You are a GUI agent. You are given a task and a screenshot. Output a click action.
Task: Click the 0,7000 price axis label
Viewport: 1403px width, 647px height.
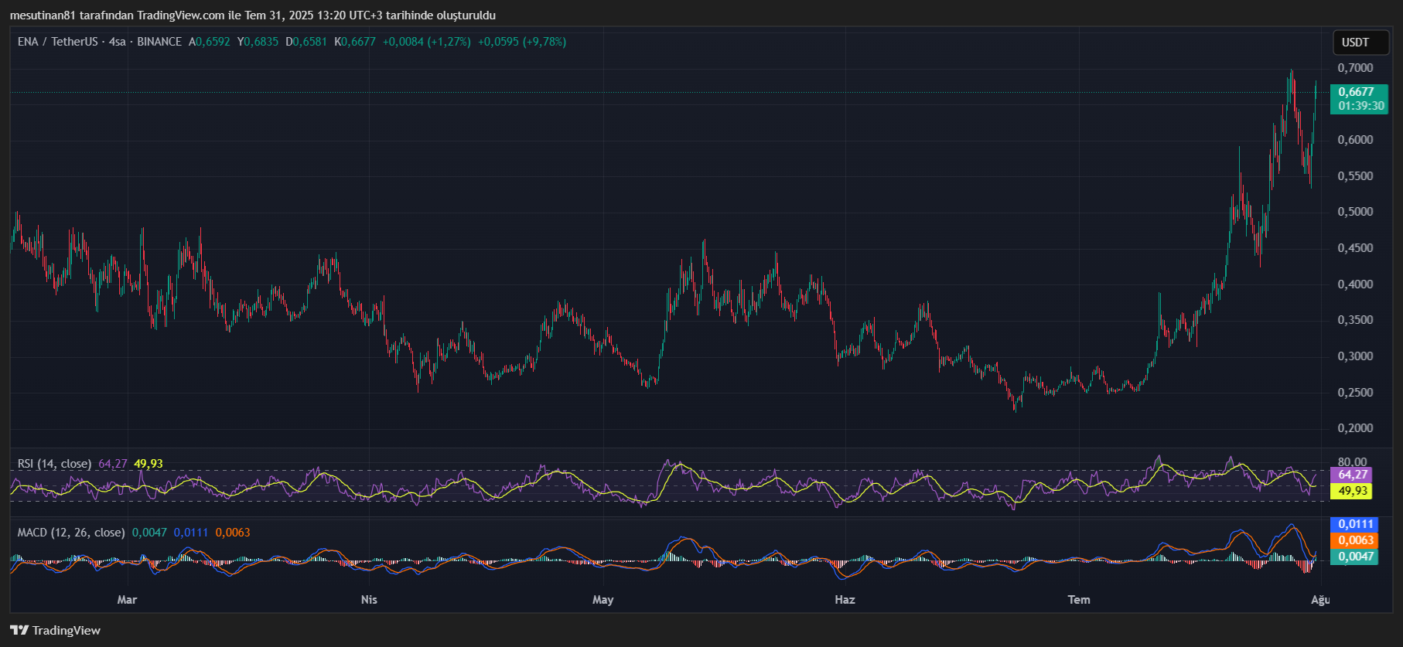(x=1355, y=68)
